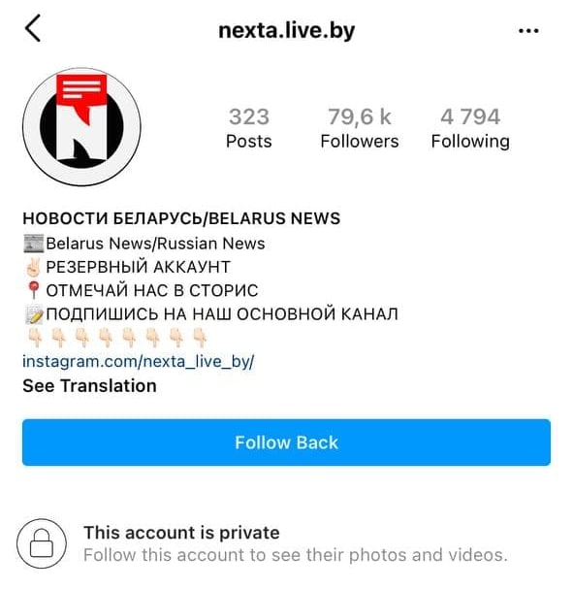This screenshot has height=589, width=573.
Task: Tap the first pointing-down hand emoji
Action: [36, 338]
